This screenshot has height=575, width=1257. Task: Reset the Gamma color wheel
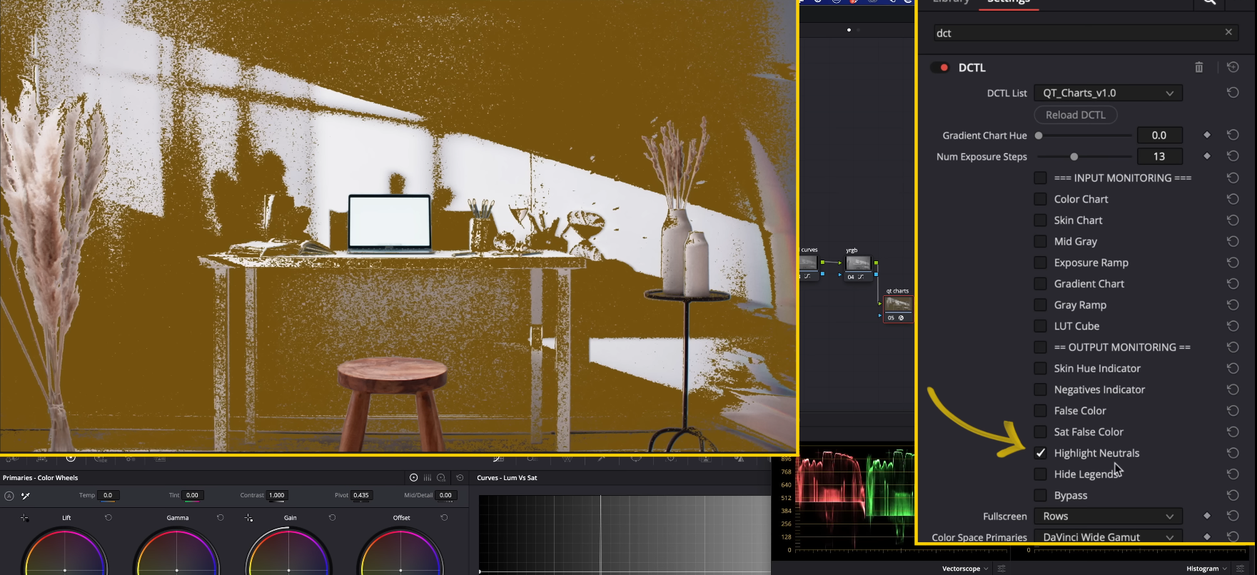[221, 517]
